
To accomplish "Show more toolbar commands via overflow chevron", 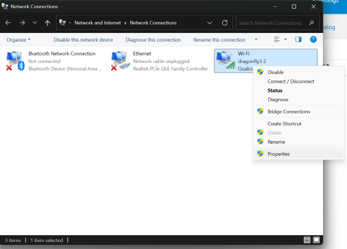I will (256, 40).
